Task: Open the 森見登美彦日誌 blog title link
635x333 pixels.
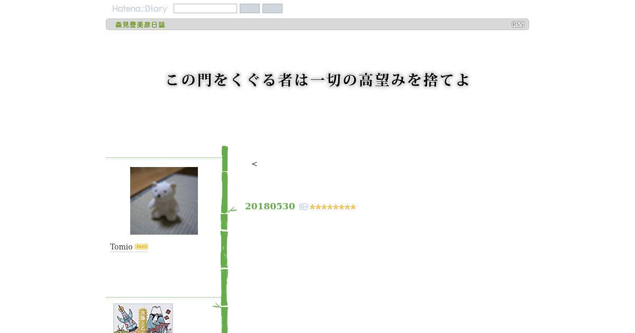Action: [140, 25]
